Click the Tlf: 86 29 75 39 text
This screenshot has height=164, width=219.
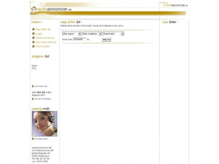click(x=41, y=159)
